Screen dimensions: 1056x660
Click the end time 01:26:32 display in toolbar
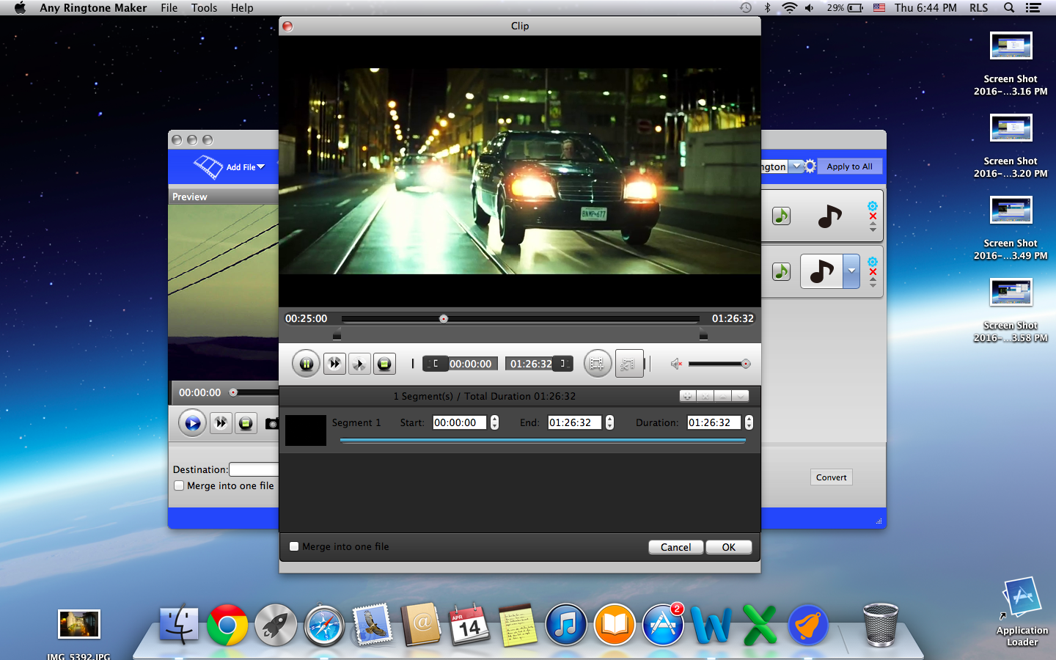(530, 364)
